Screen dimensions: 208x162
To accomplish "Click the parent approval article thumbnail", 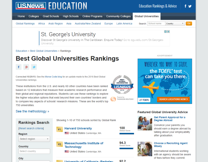I will pos(145,123).
